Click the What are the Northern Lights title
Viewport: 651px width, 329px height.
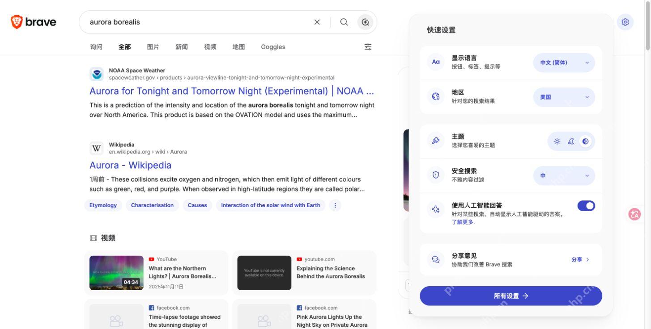click(x=183, y=272)
